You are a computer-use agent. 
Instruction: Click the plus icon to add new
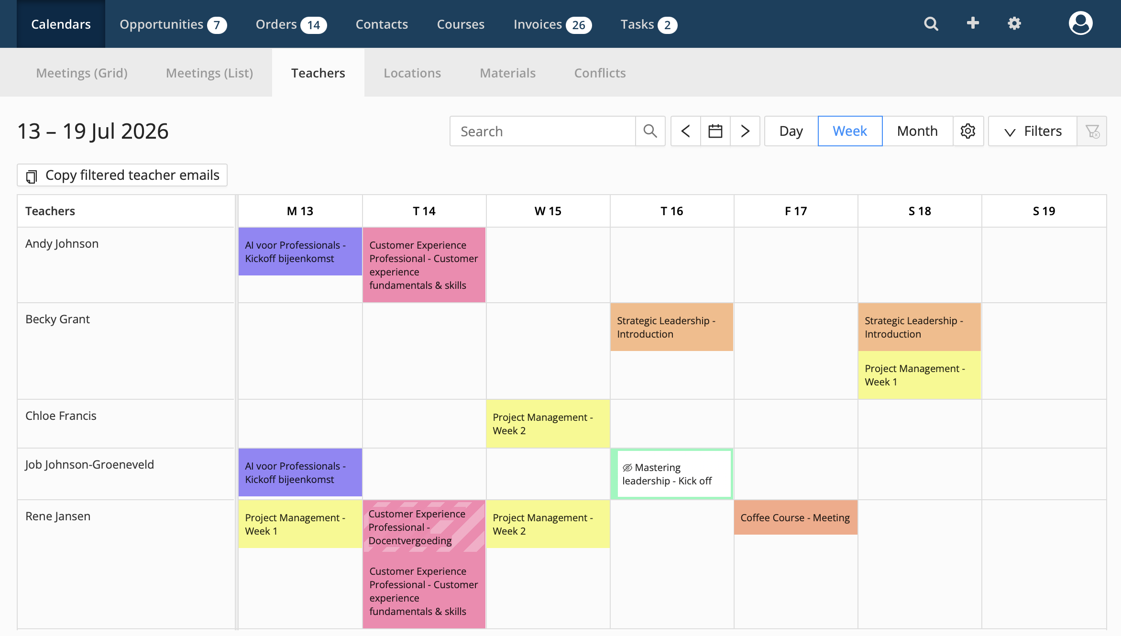[973, 23]
